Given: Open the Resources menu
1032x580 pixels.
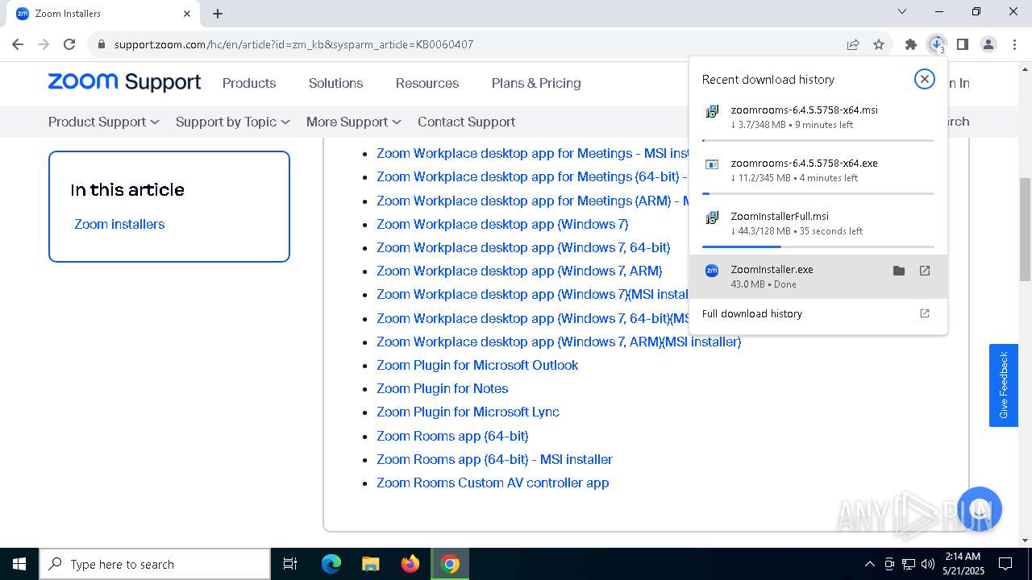Looking at the screenshot, I should point(427,83).
